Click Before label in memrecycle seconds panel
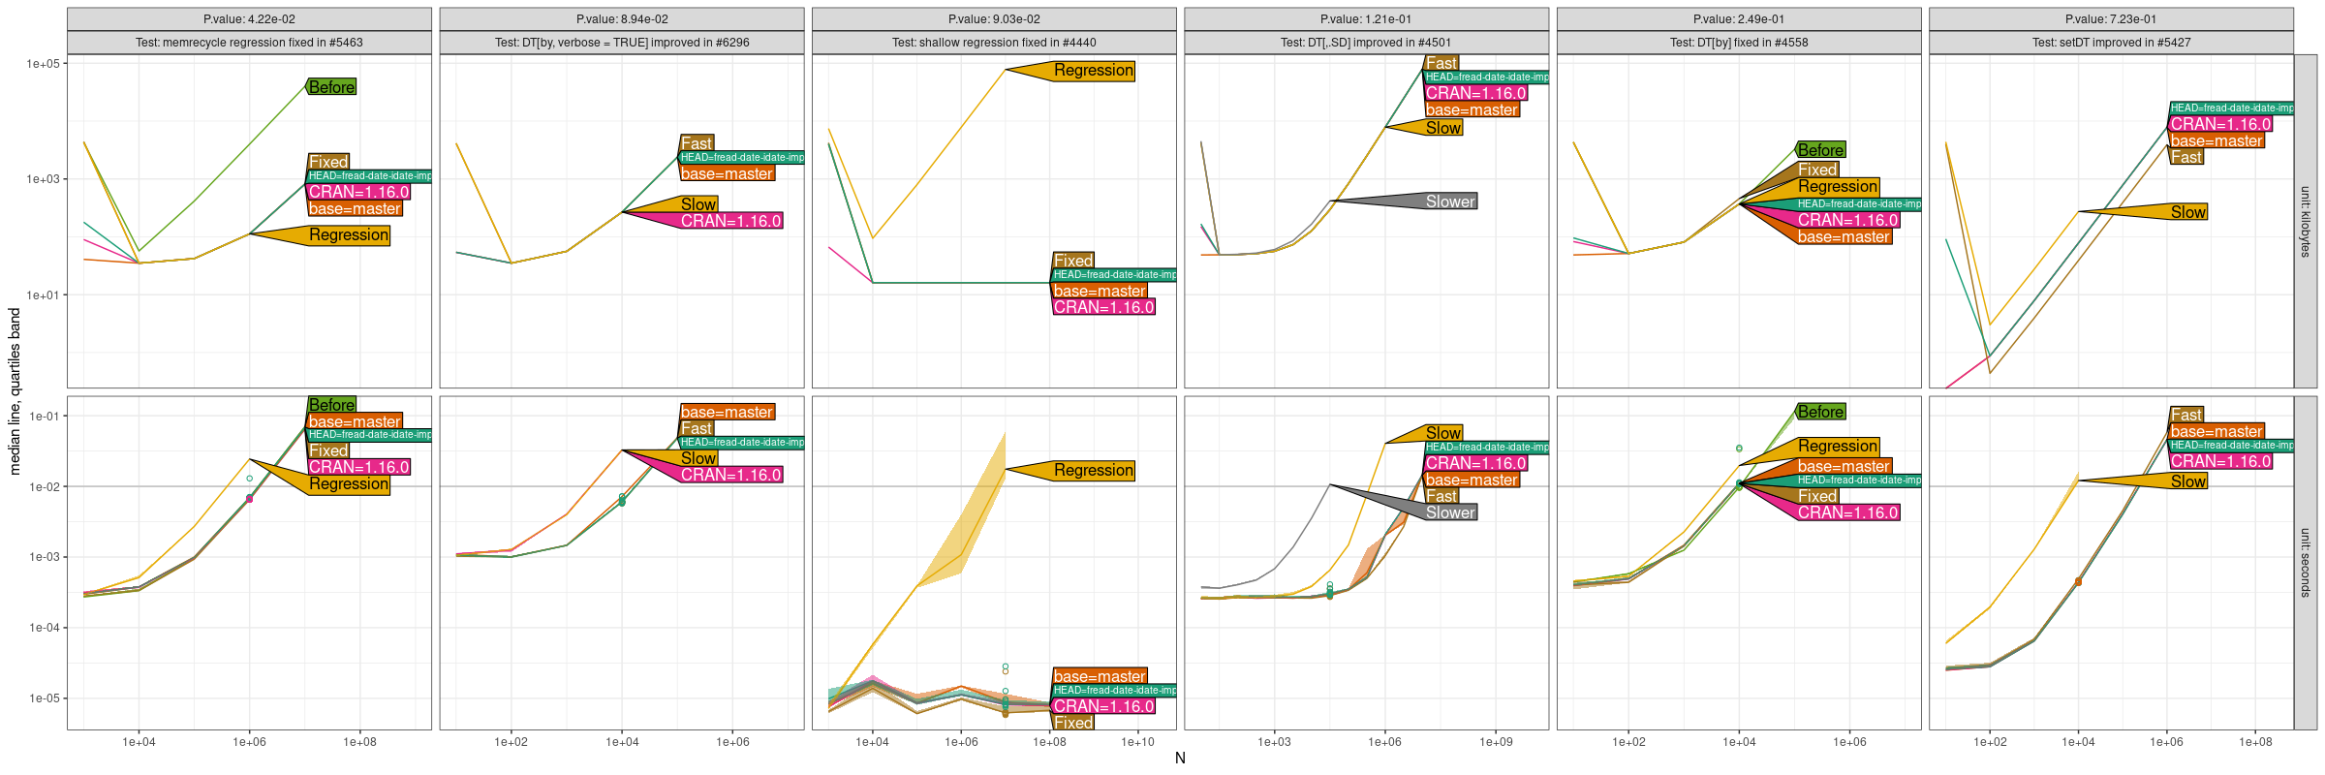2325x775 pixels. 331,405
